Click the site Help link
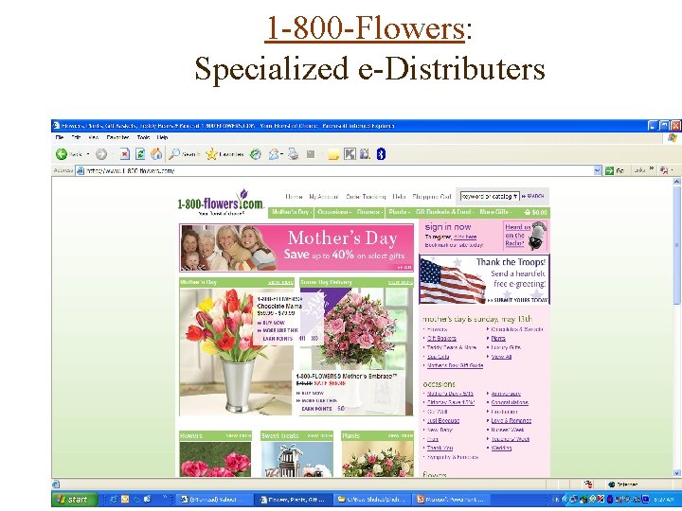Screen dimensions: 682x511 399,197
